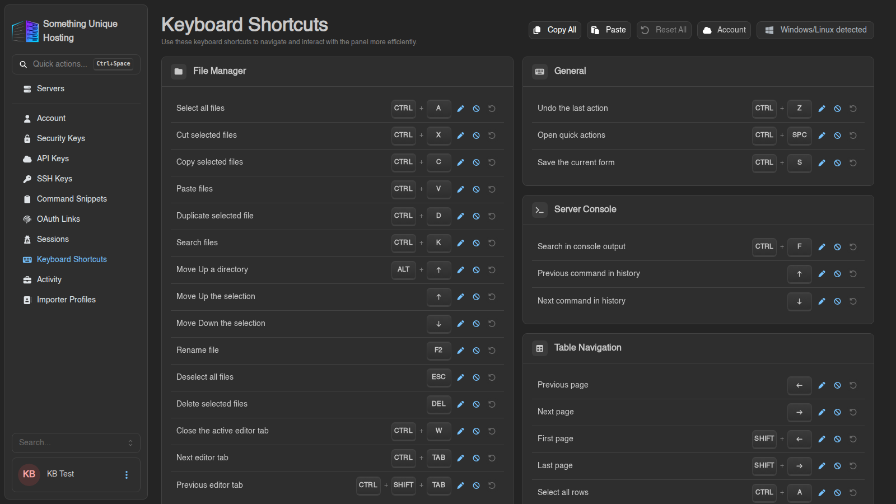Reset the Next editor tab shortcut
Viewport: 896px width, 504px height.
(492, 458)
